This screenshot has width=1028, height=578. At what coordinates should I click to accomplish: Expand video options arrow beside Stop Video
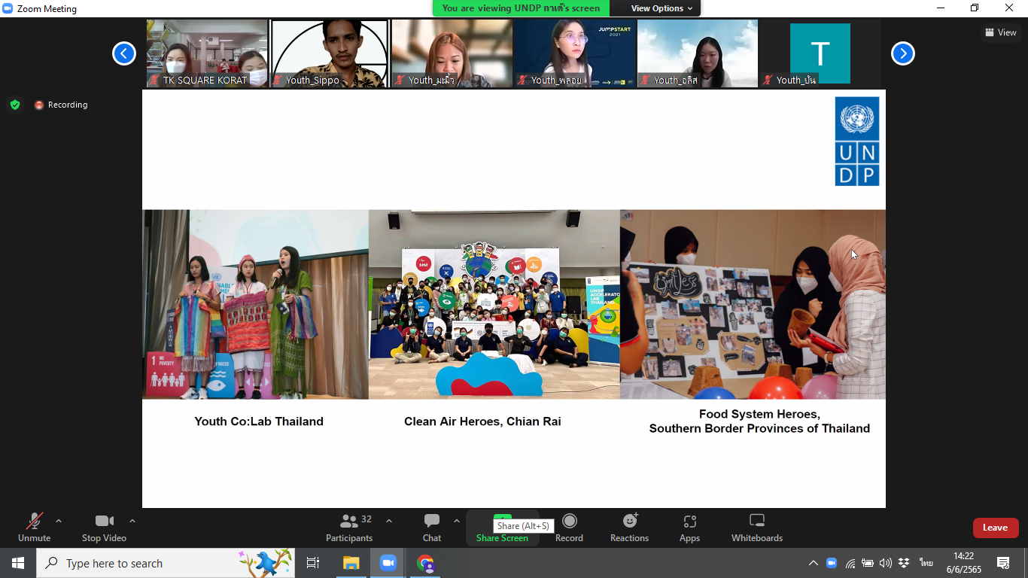coord(132,521)
